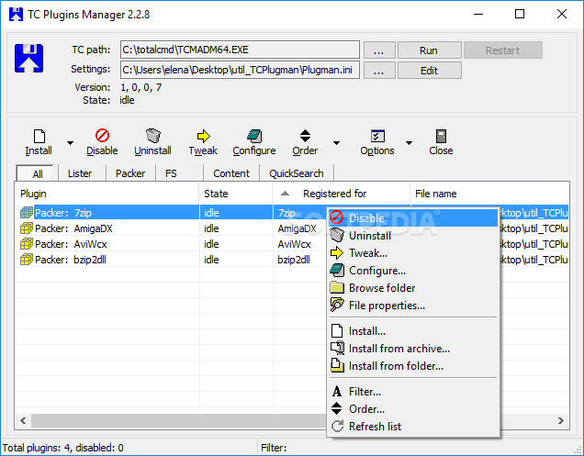Choose Order... in the context menu
The width and height of the screenshot is (584, 456).
pyautogui.click(x=413, y=408)
